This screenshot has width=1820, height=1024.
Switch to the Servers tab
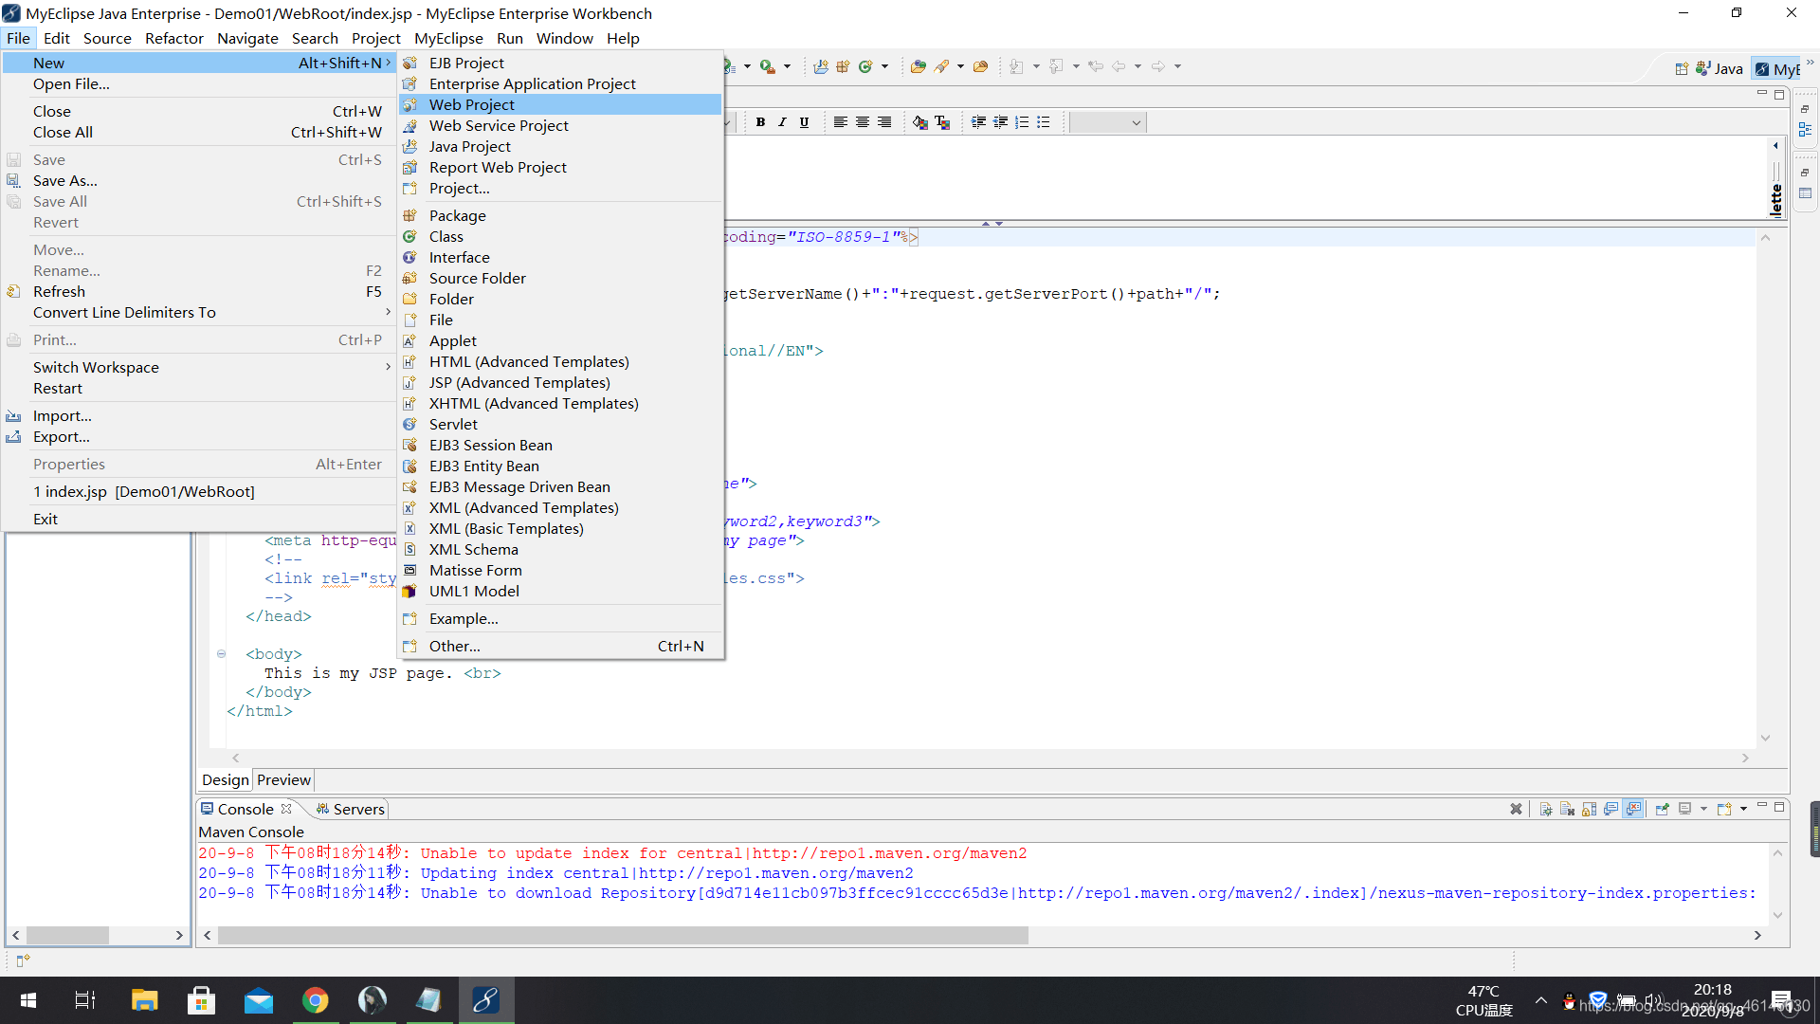(350, 809)
